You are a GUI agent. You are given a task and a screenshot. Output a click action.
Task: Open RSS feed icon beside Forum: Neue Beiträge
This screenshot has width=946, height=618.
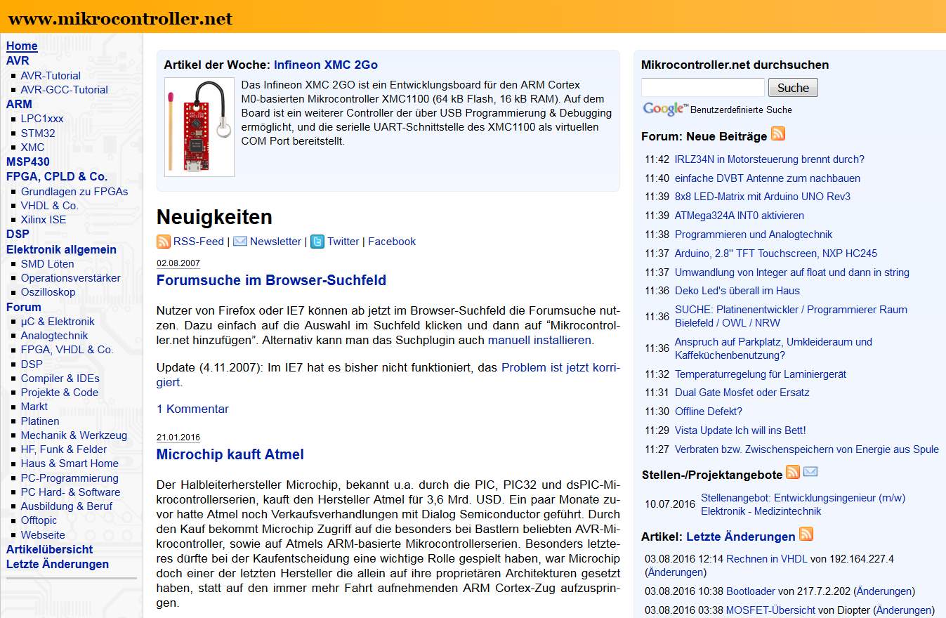[x=778, y=134]
